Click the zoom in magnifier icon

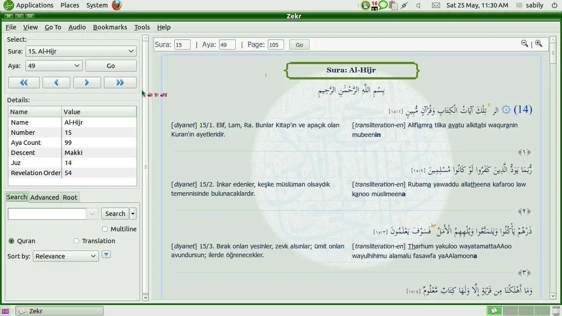(x=539, y=43)
